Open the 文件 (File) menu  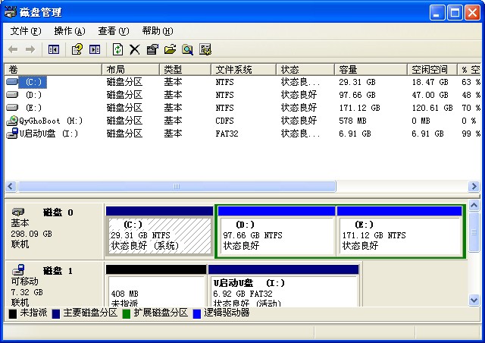[25, 31]
